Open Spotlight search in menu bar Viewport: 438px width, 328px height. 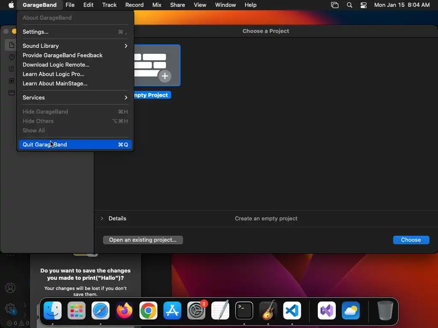coord(349,5)
